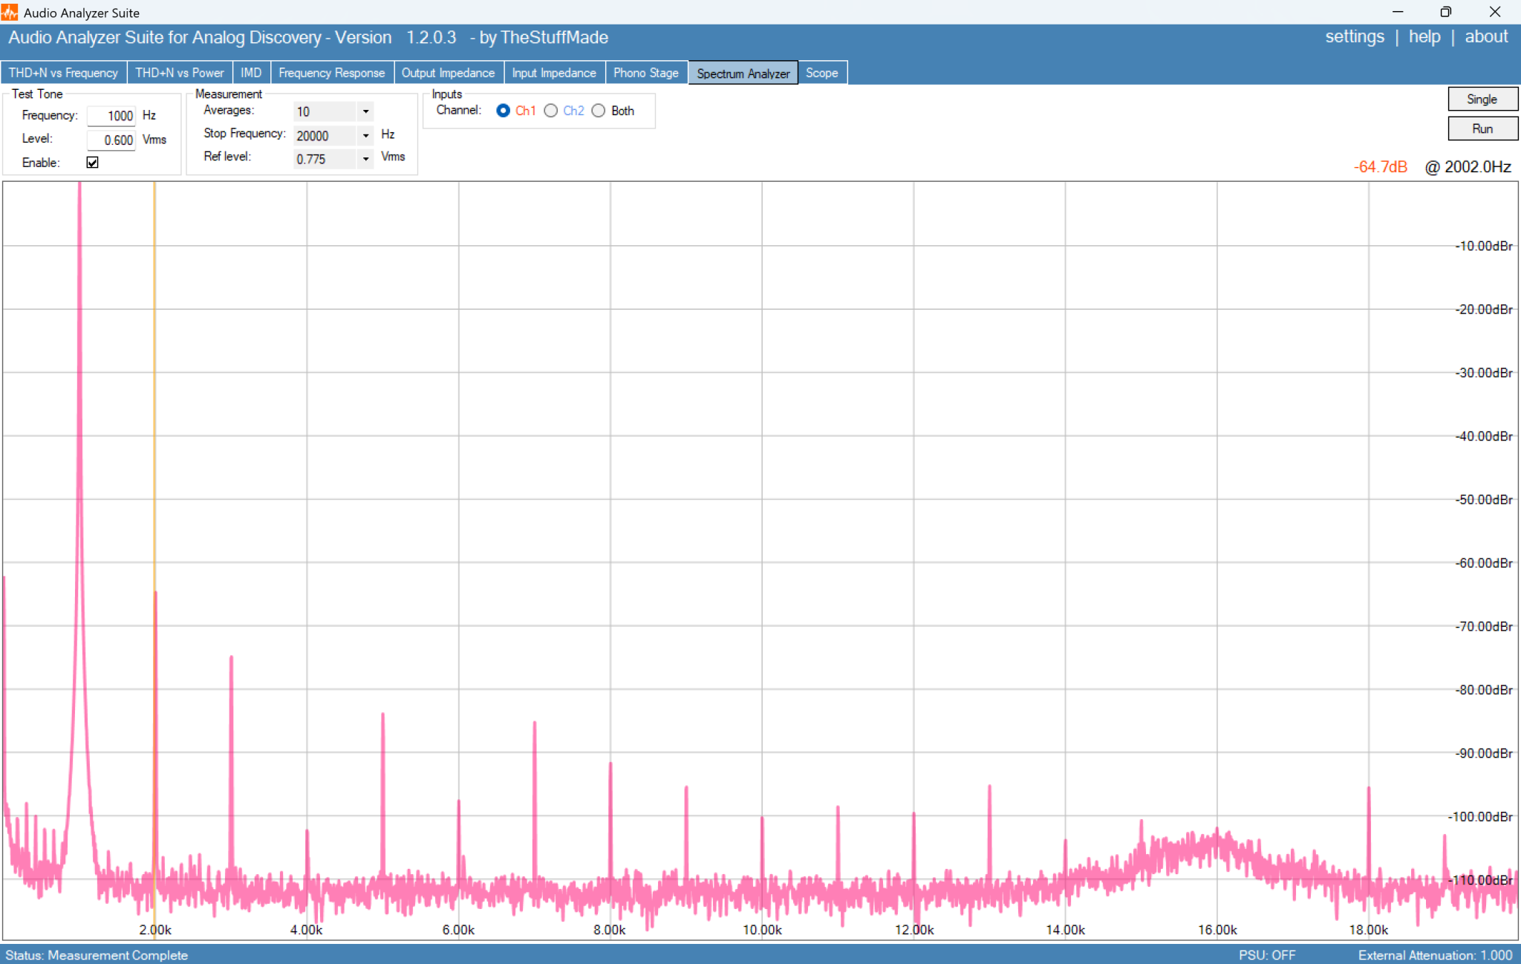Viewport: 1521px width, 964px height.
Task: Minimize the Audio Analyzer Suite window
Action: pos(1398,12)
